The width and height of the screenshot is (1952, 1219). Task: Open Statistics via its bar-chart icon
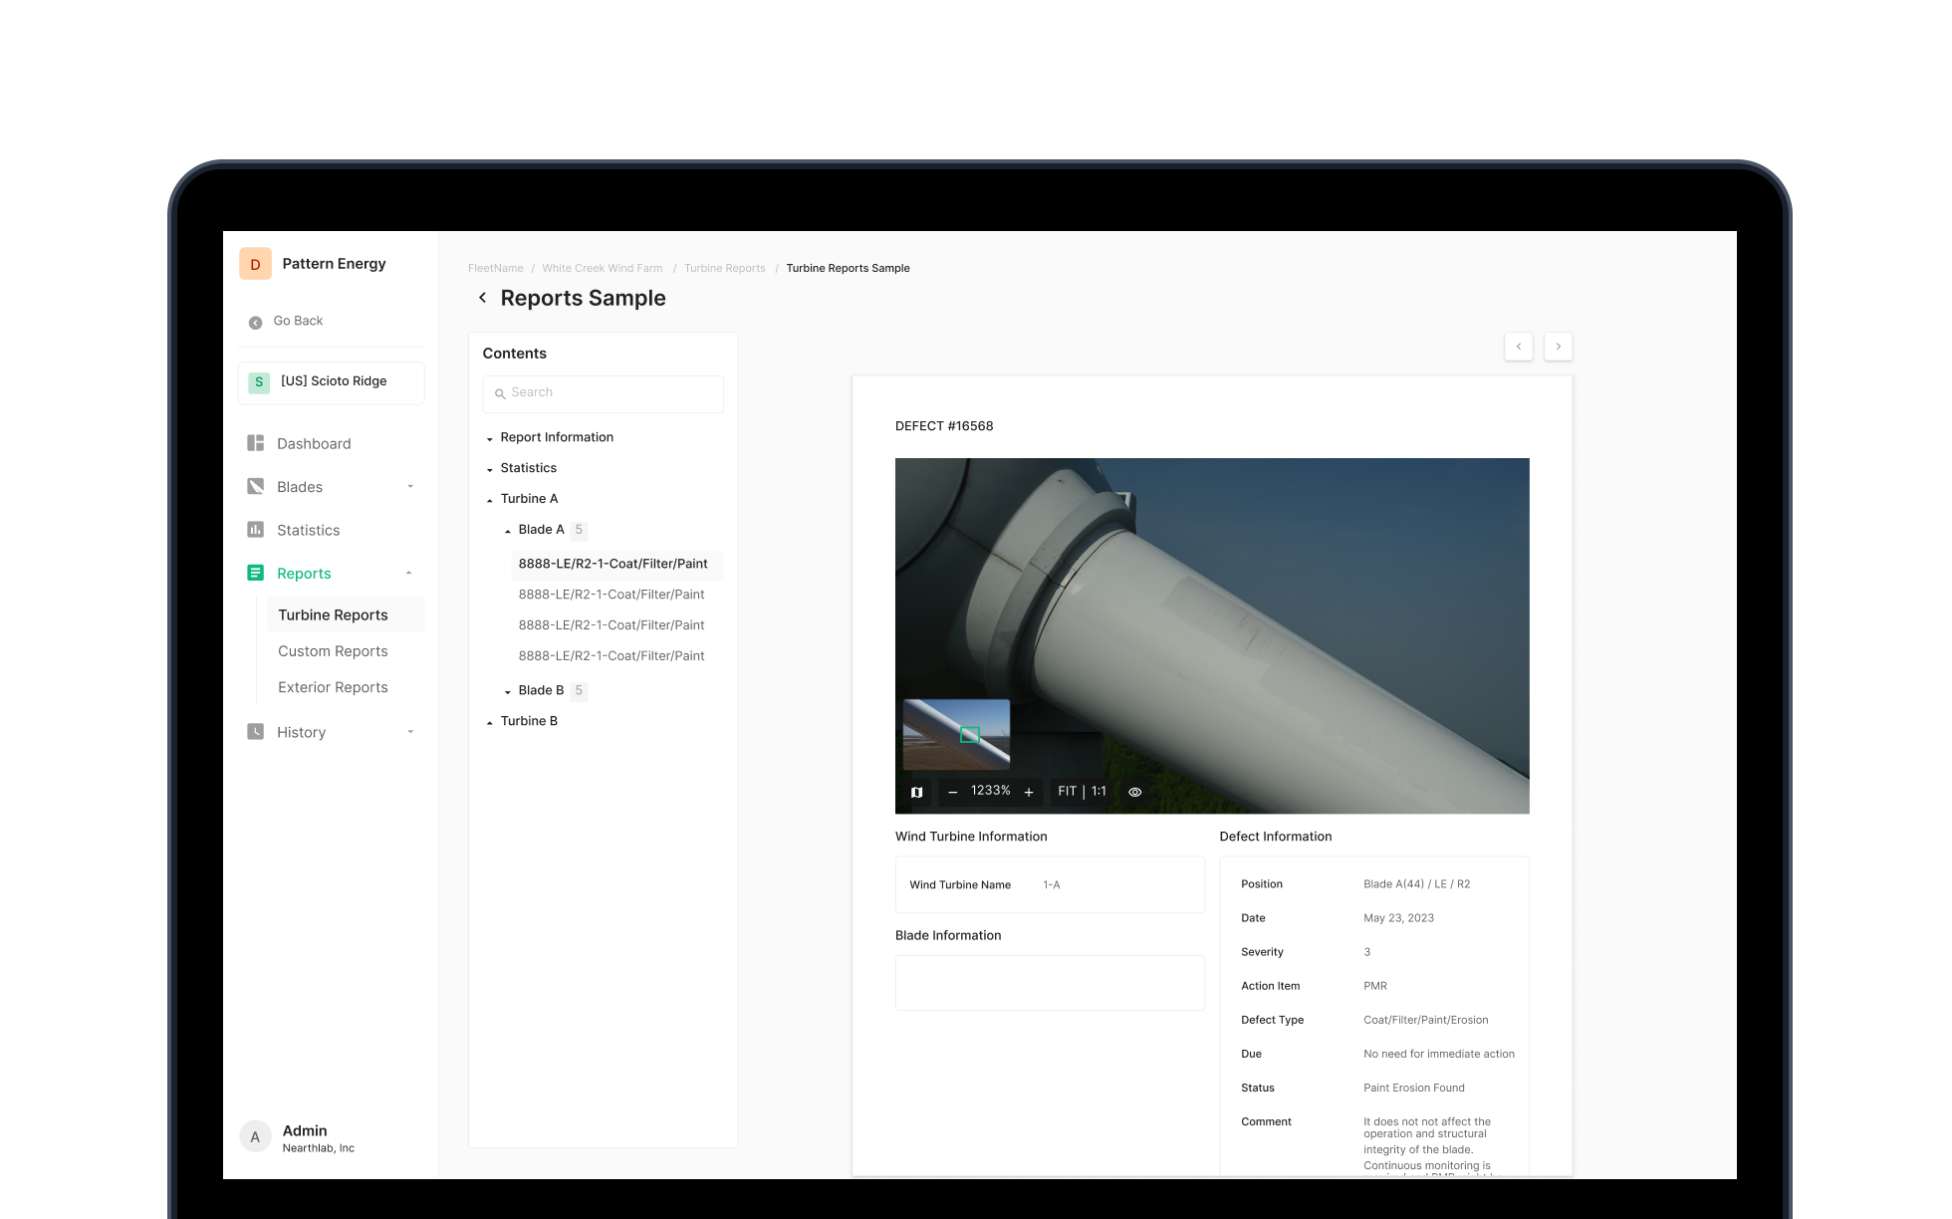(256, 530)
